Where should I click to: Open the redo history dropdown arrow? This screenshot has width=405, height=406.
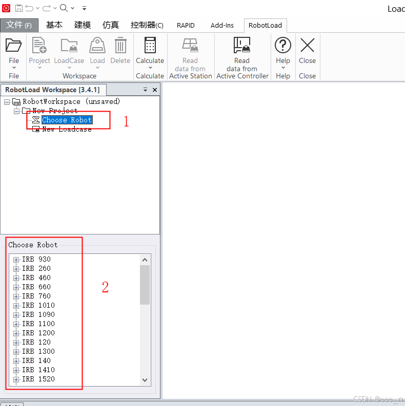coord(55,8)
